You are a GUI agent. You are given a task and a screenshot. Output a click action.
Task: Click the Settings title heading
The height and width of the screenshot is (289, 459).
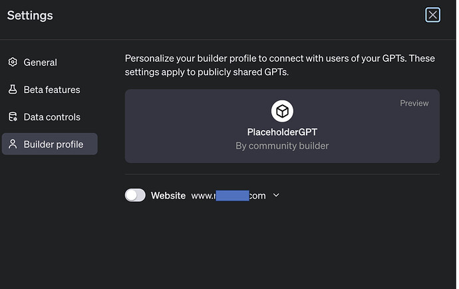(30, 15)
